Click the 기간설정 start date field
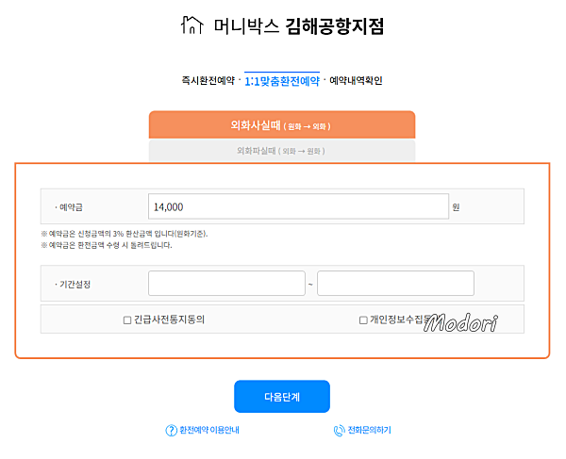Image resolution: width=566 pixels, height=459 pixels. (x=226, y=284)
